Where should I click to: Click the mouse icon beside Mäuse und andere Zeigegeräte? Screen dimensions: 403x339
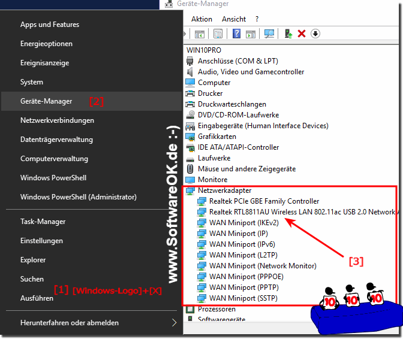click(190, 169)
